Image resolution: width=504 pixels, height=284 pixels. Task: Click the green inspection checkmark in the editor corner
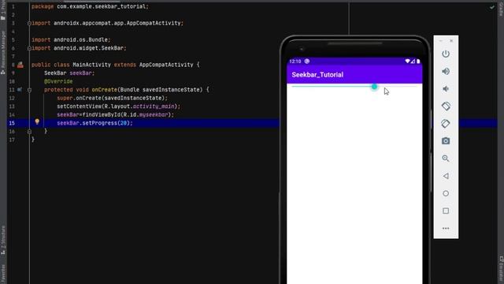(x=491, y=7)
